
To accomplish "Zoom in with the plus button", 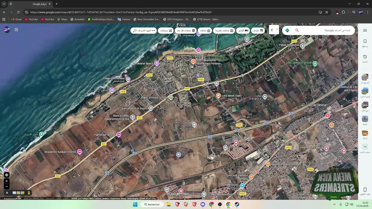I will click(6, 181).
